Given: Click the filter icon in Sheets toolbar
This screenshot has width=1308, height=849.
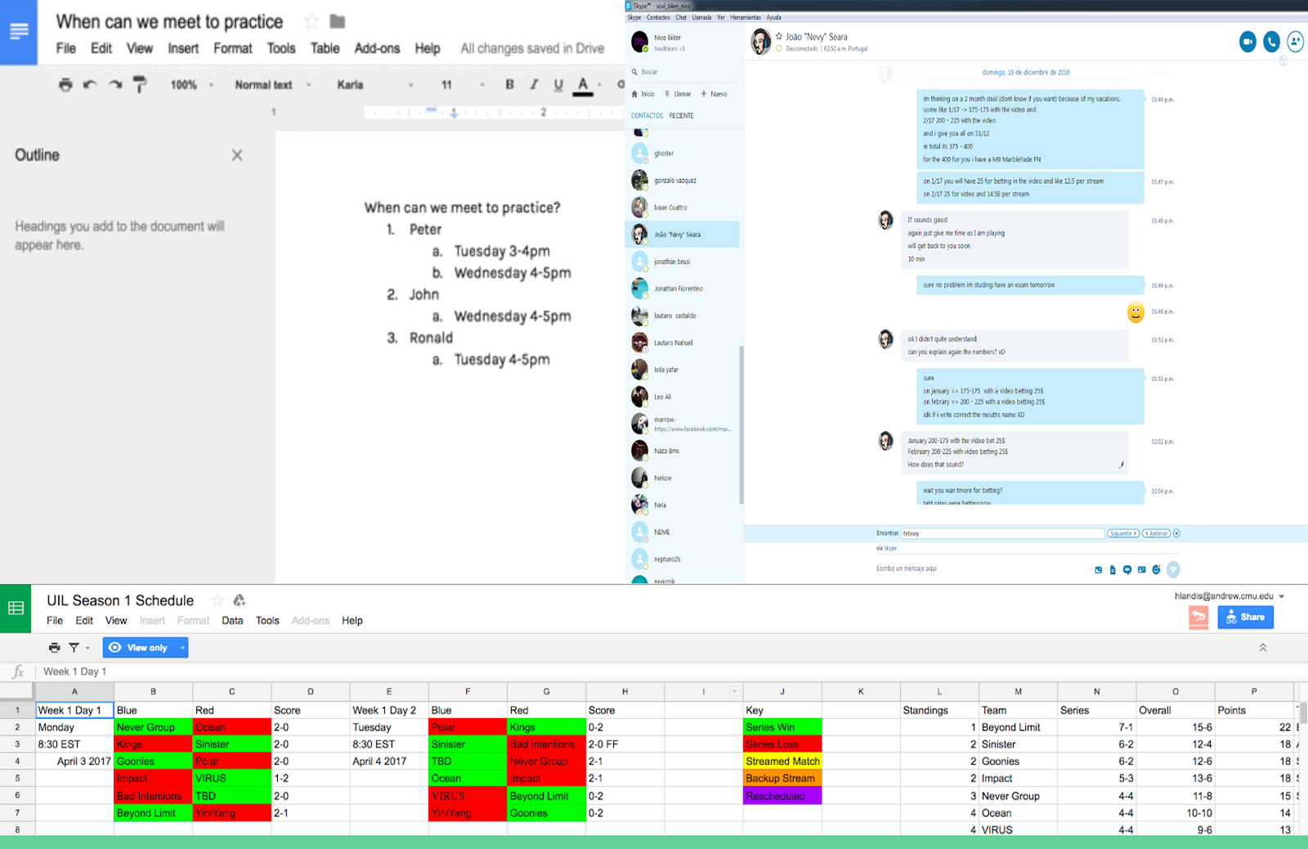Looking at the screenshot, I should (74, 647).
